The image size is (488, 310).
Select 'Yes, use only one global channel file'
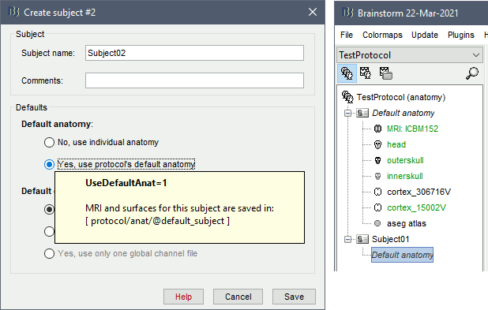[x=49, y=253]
